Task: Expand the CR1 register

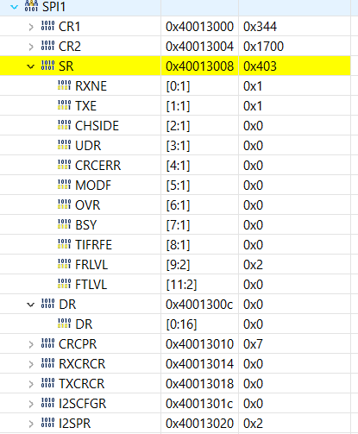Action: click(x=31, y=27)
